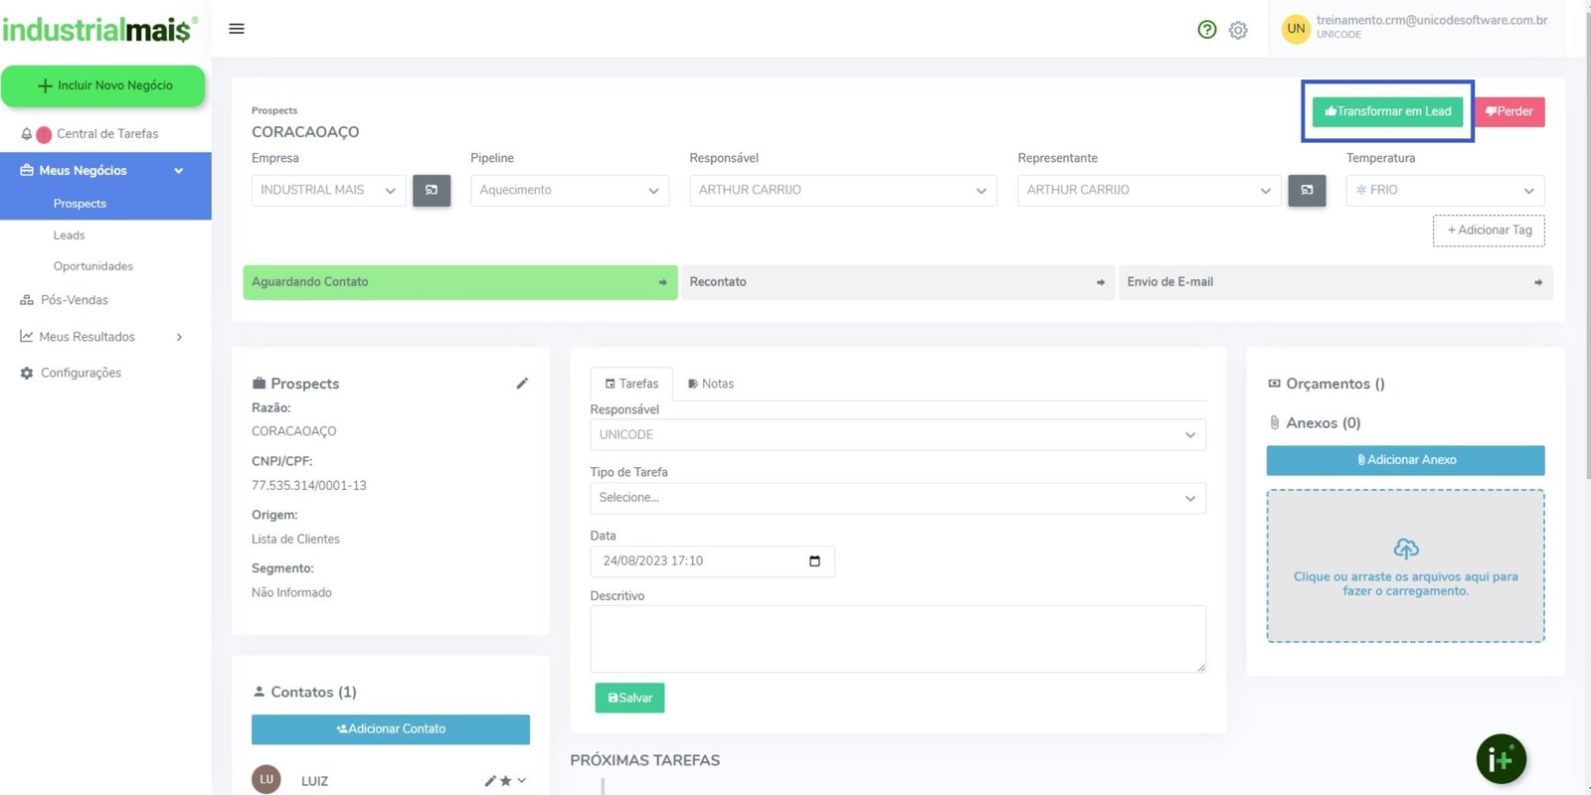
Task: Open the green floating i+ button
Action: click(1501, 759)
